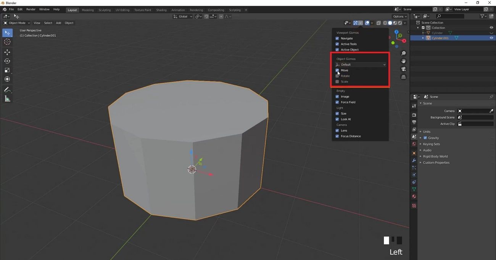Click the viewport zoom magnifier icon
This screenshot has width=496, height=260.
click(x=404, y=53)
